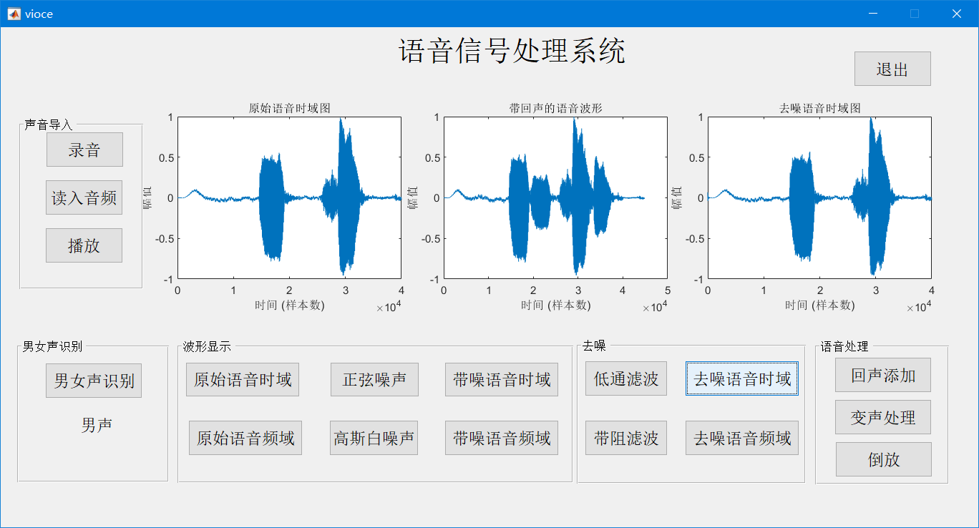Select the 男声 result text
The width and height of the screenshot is (979, 528).
pos(97,426)
